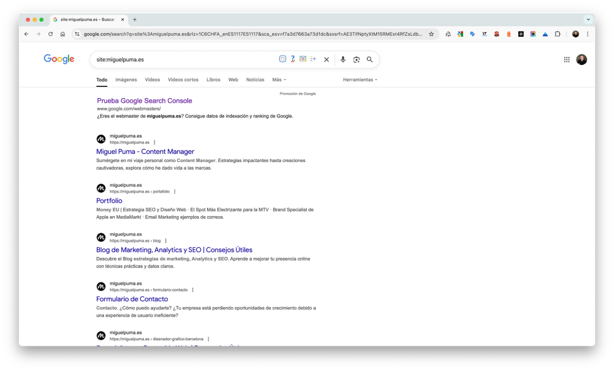Open a new browser tab

(135, 19)
